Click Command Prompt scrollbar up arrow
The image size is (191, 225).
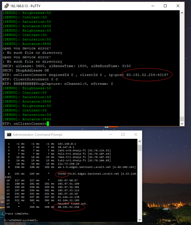pyautogui.click(x=140, y=141)
